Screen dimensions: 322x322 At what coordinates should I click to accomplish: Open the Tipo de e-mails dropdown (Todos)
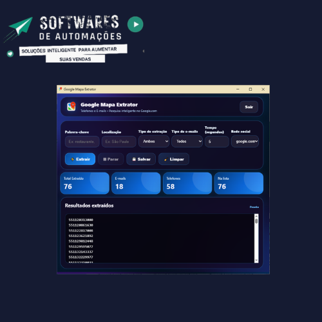[x=187, y=141]
